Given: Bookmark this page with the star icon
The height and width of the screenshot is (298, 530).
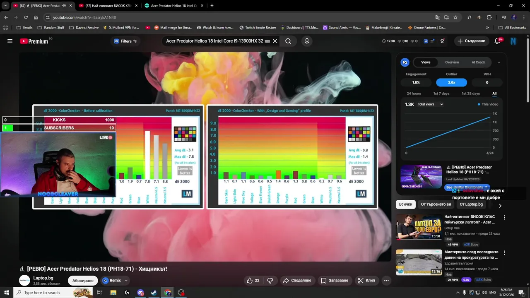Looking at the screenshot, I should [455, 17].
